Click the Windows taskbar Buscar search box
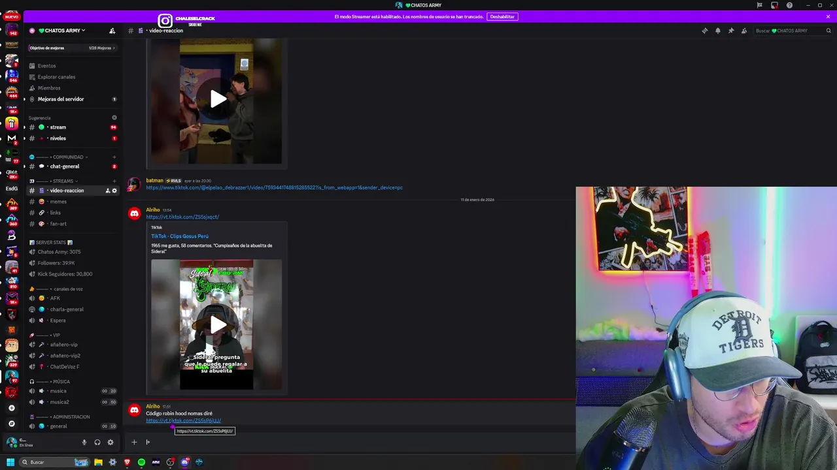Screen dimensions: 837x470 pyautogui.click(x=55, y=462)
